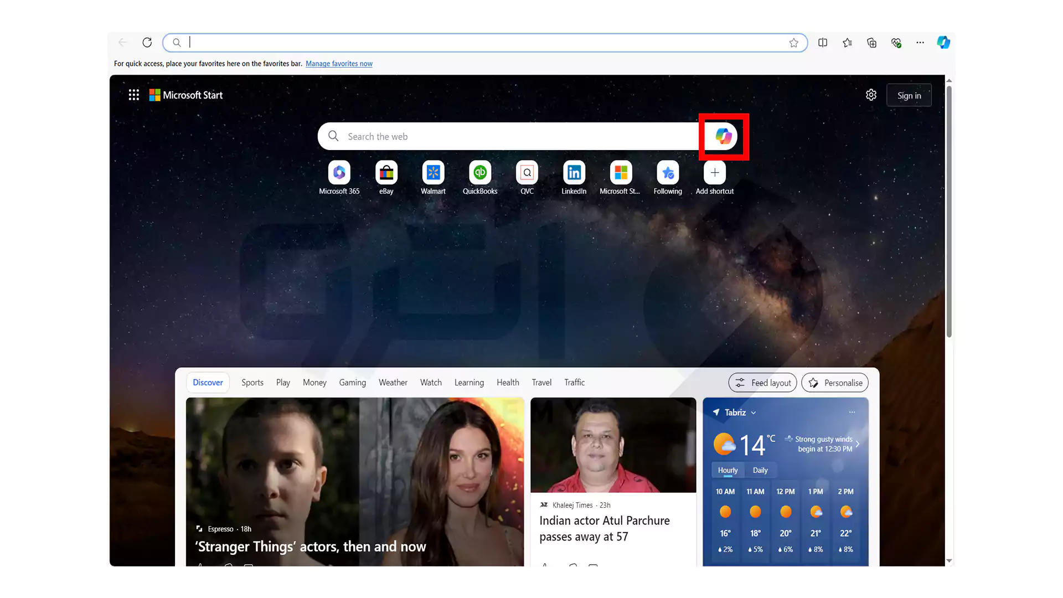
Task: Open split screen icon in toolbar
Action: [x=823, y=43]
